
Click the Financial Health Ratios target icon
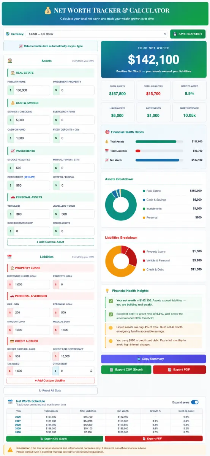[x=107, y=132]
